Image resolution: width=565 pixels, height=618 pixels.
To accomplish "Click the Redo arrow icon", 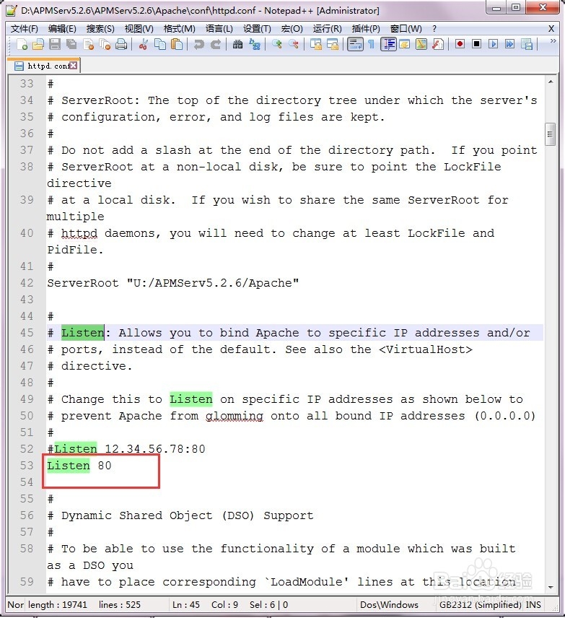I will pyautogui.click(x=215, y=44).
